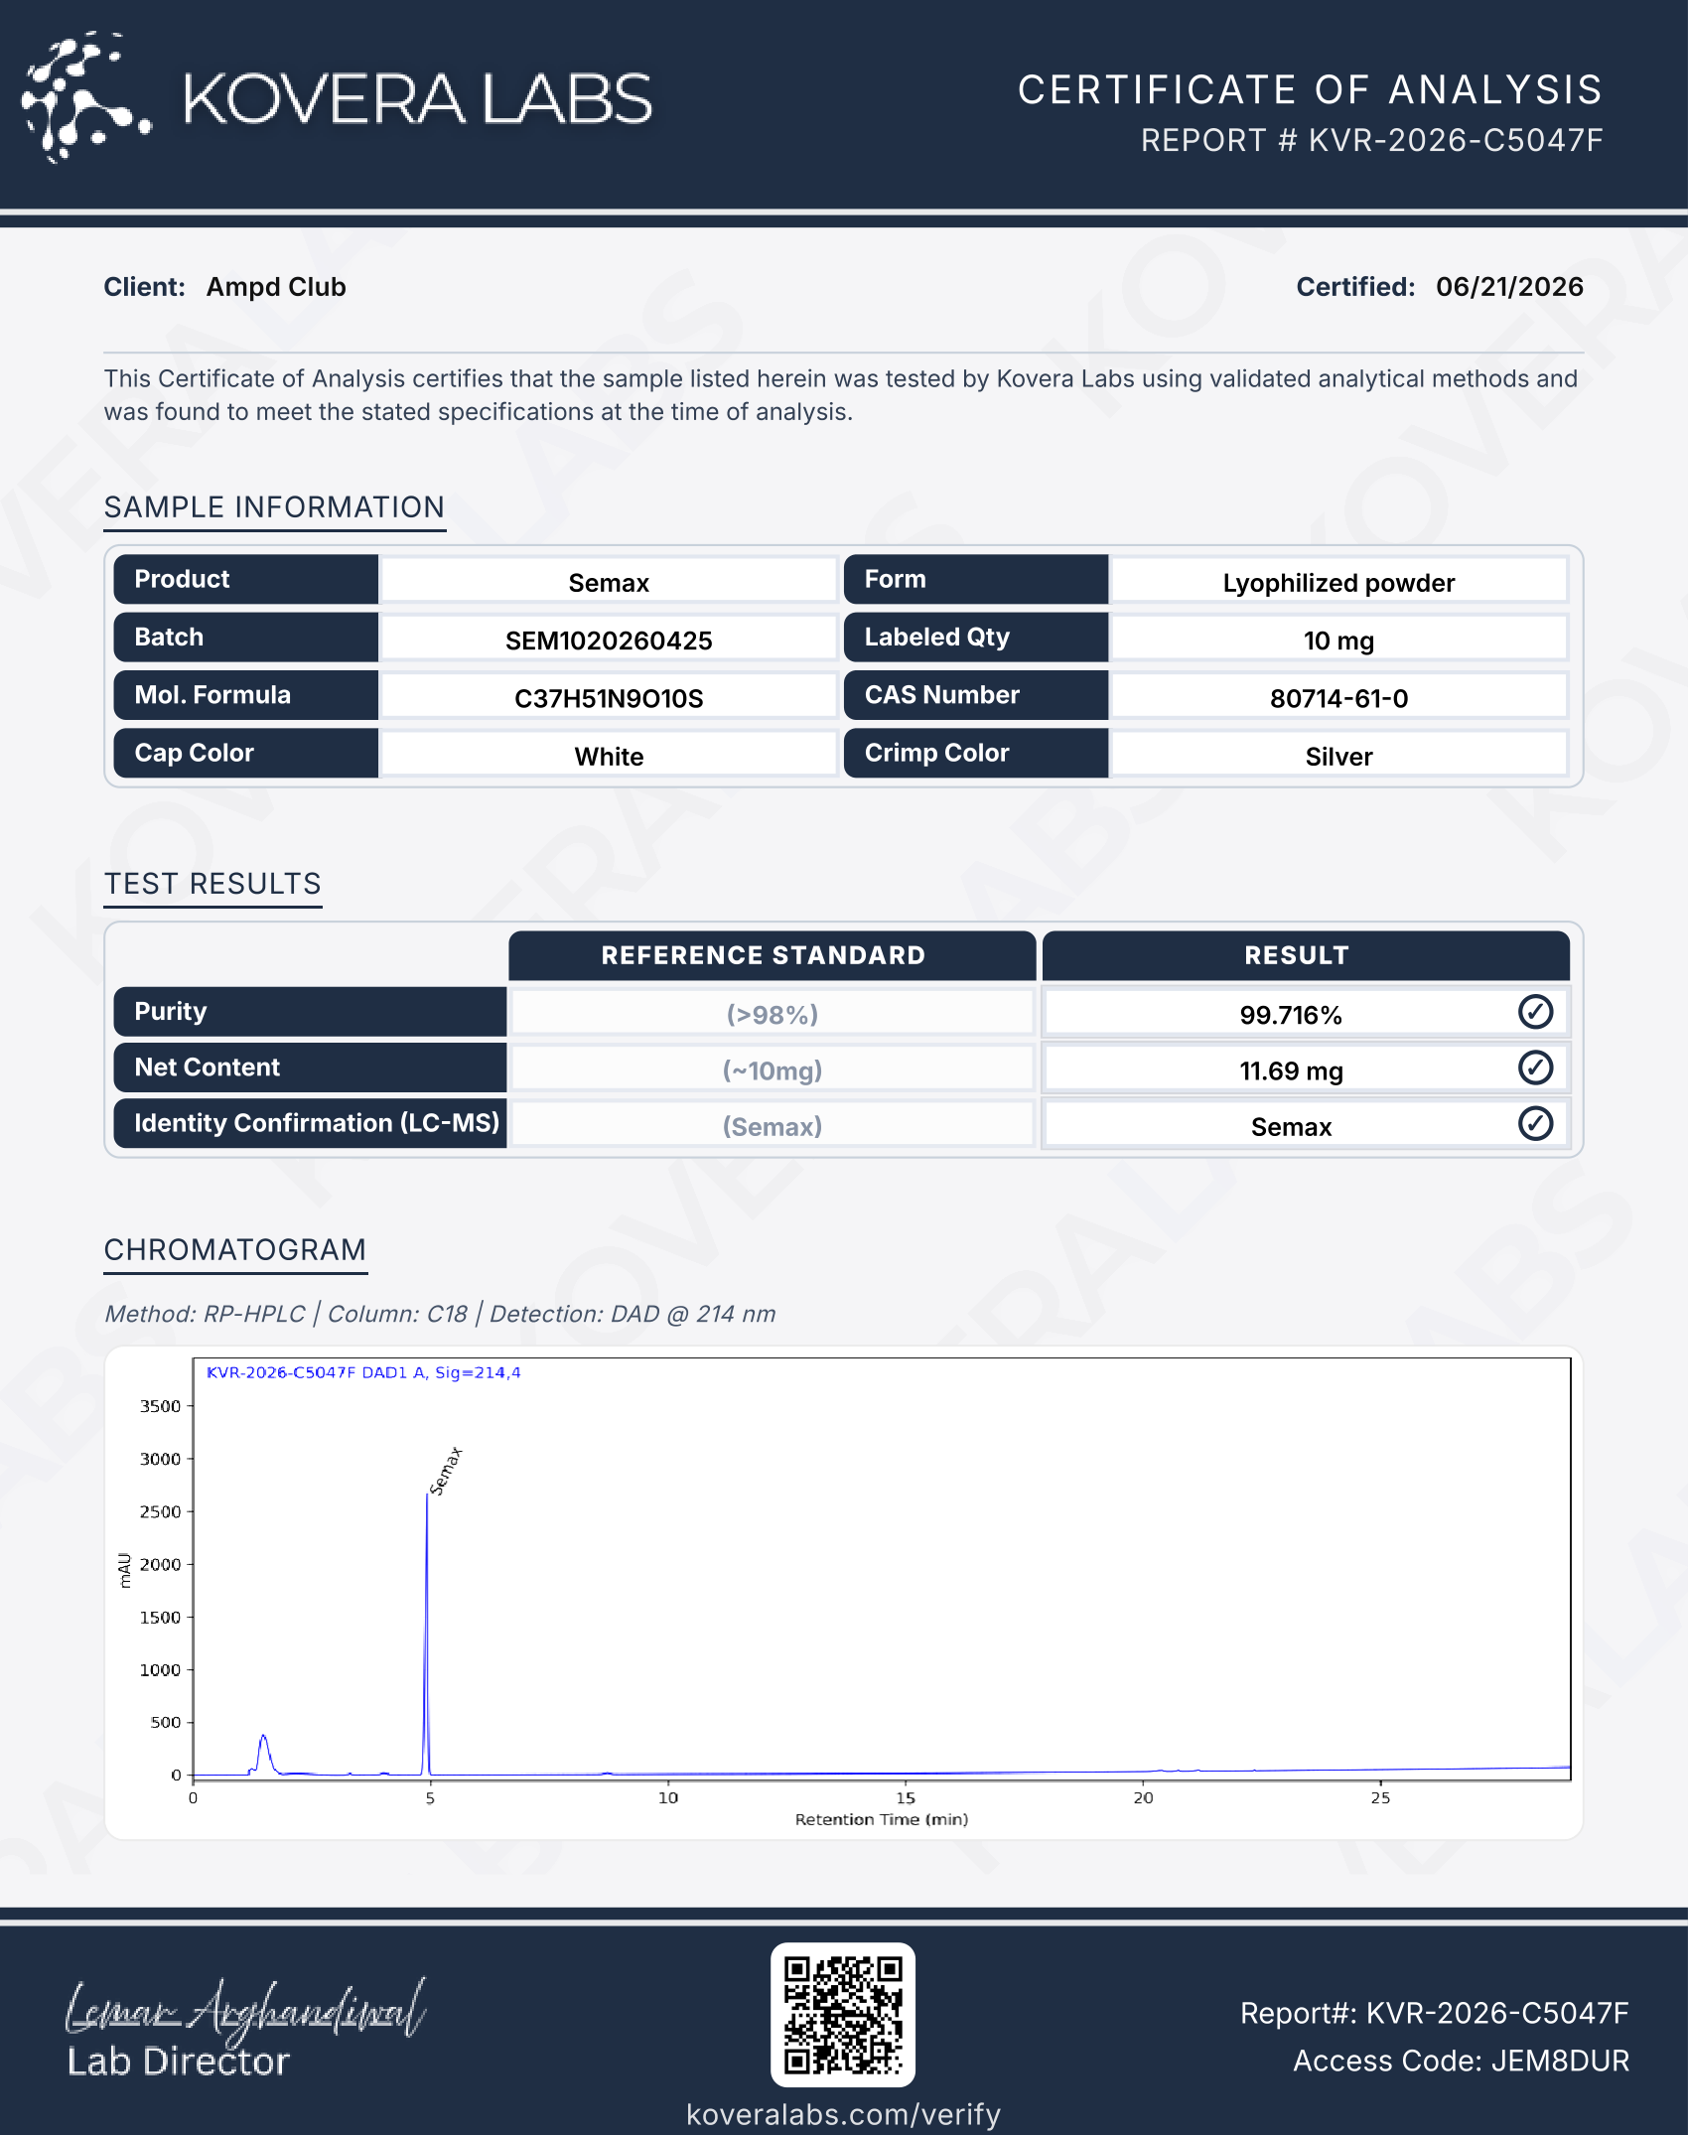This screenshot has height=2135, width=1688.
Task: Click the 'Client:' label
Action: (145, 287)
